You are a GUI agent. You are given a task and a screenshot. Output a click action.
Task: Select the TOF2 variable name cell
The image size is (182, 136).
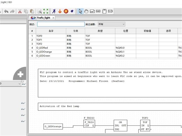51,44
